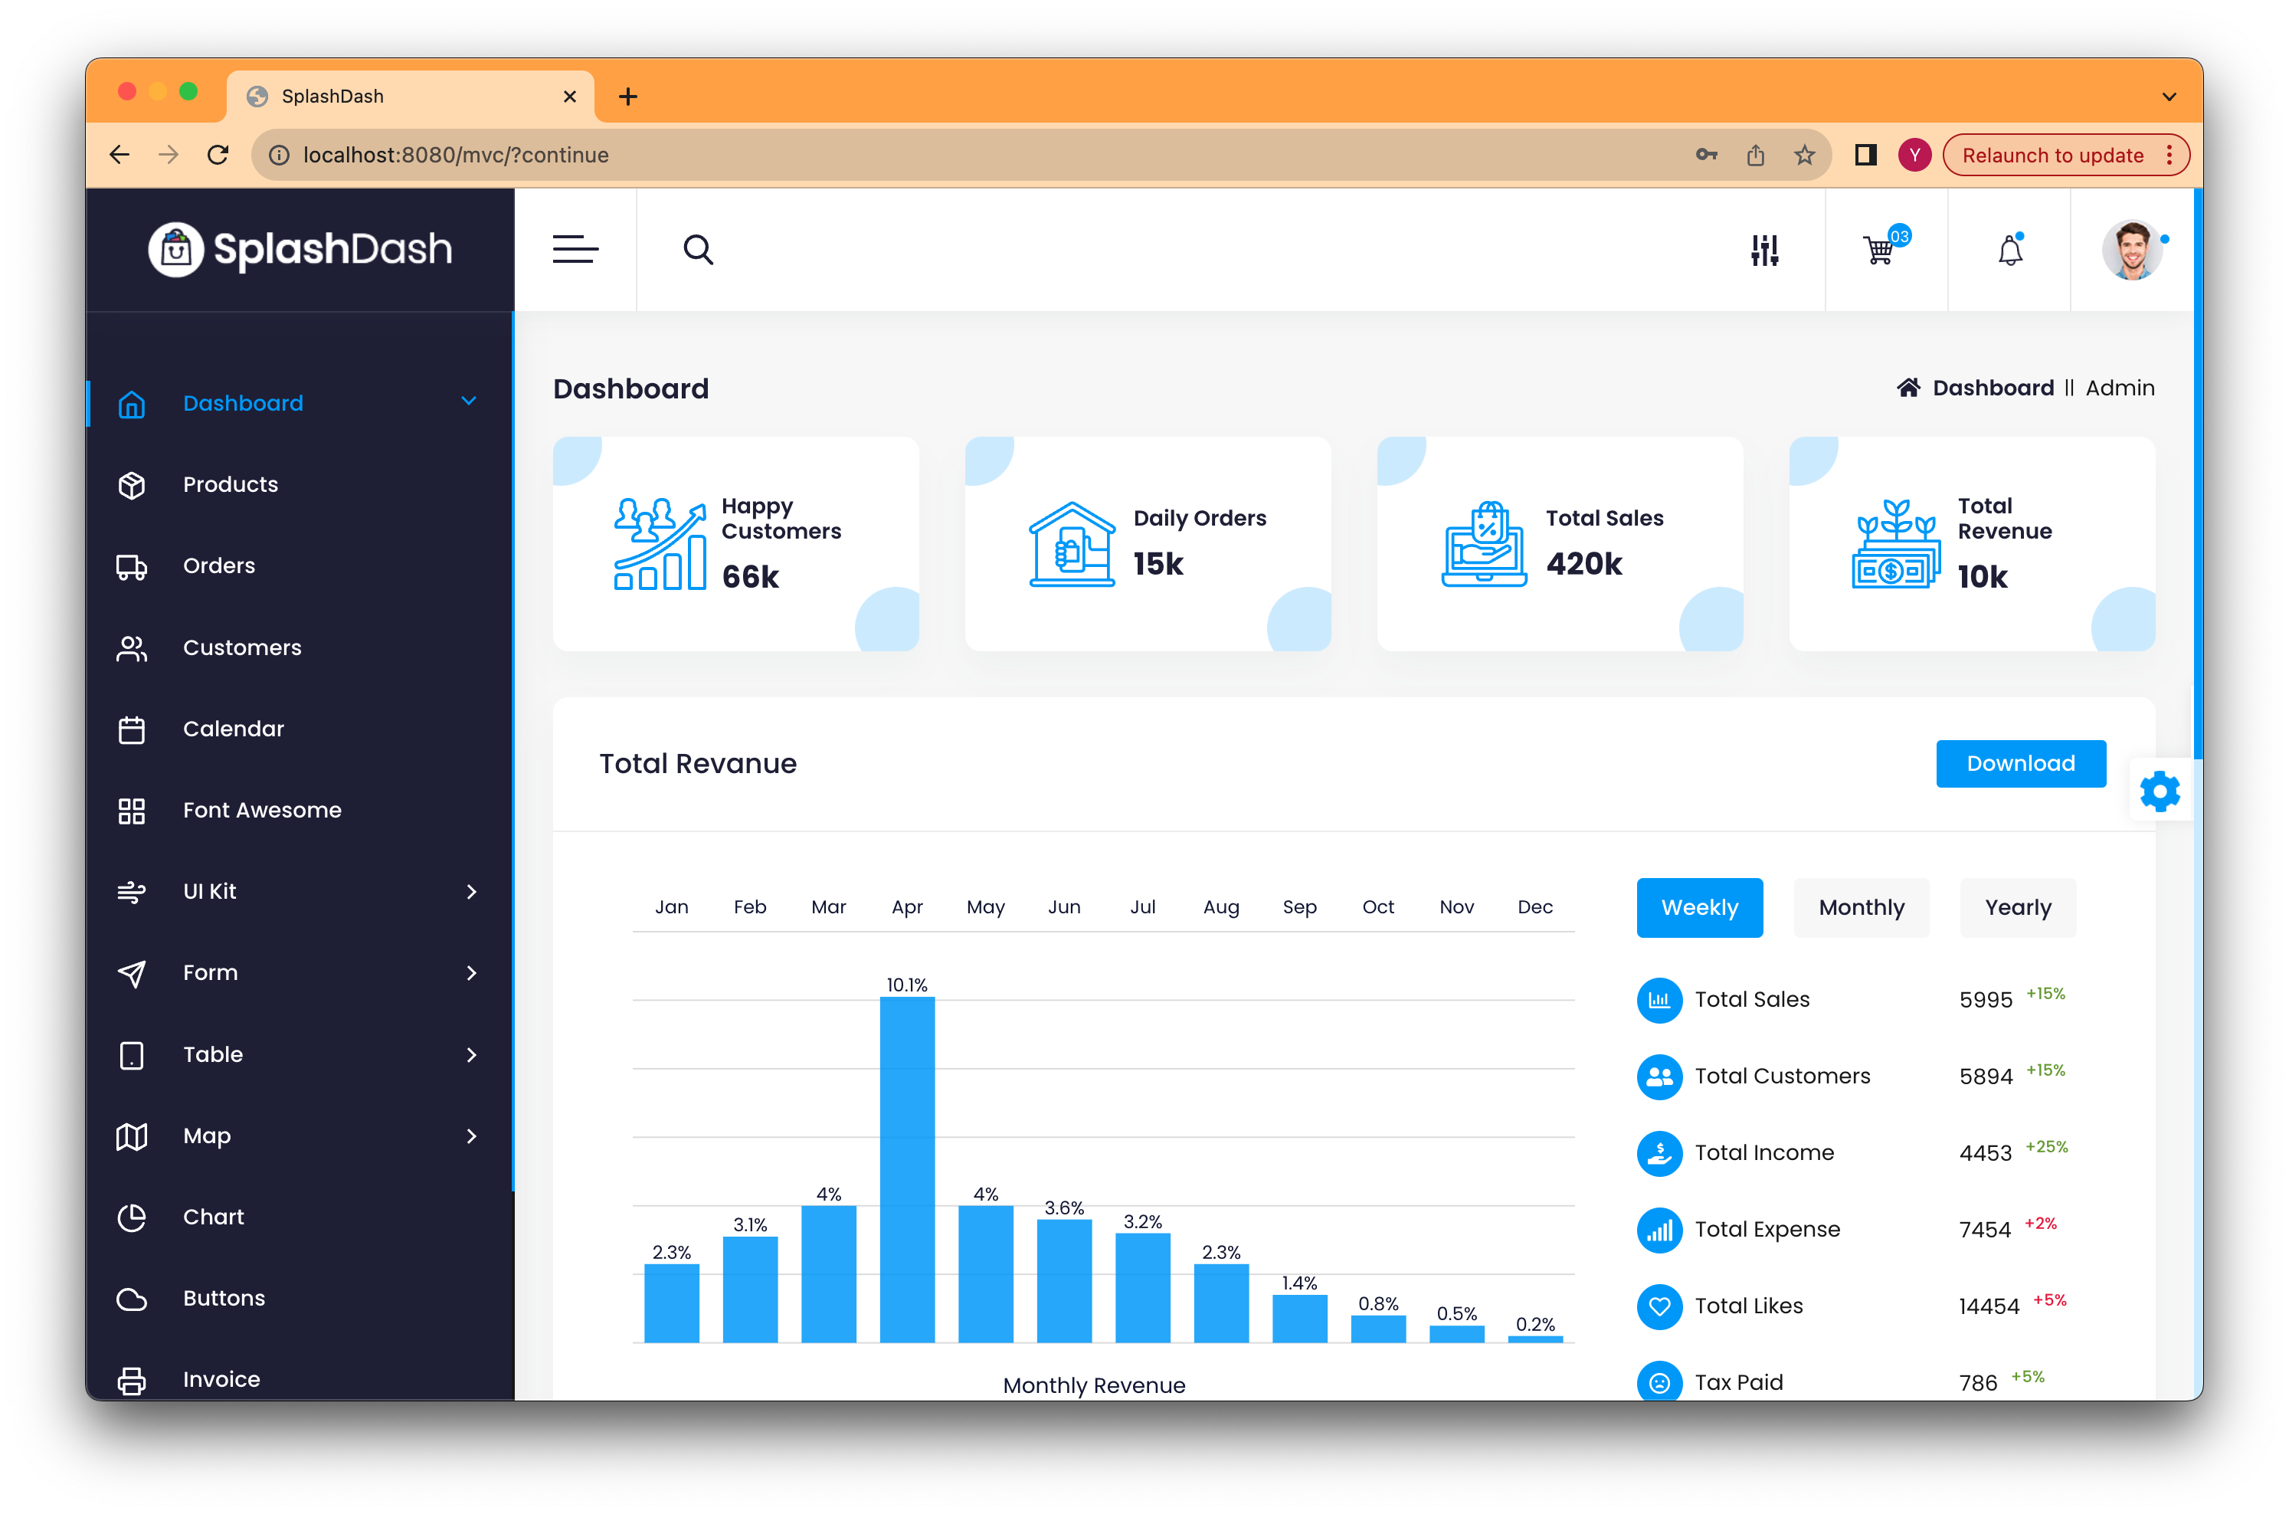Open the search magnifier icon
The height and width of the screenshot is (1514, 2289).
698,250
